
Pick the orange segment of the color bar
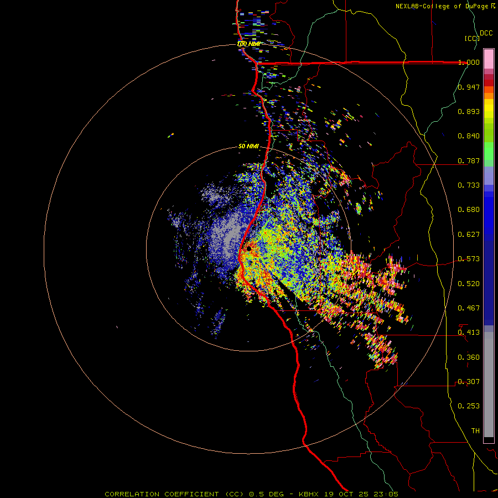[x=489, y=96]
